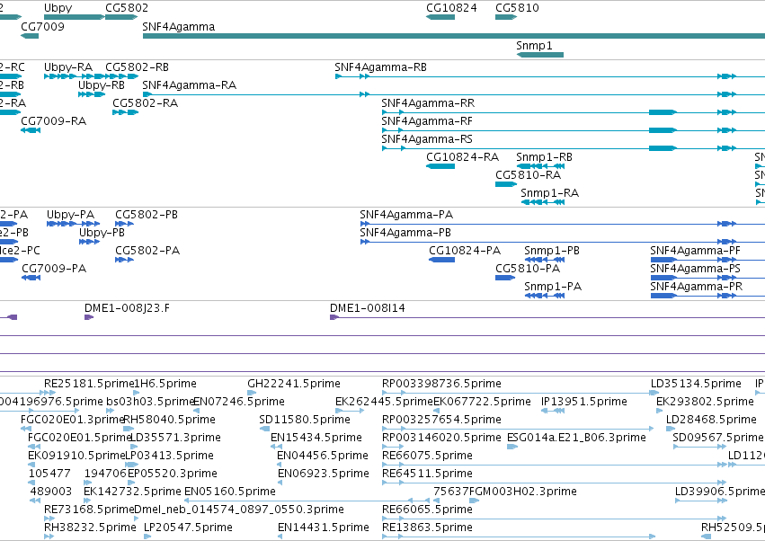Select the CG10824 gene feature

[x=440, y=17]
